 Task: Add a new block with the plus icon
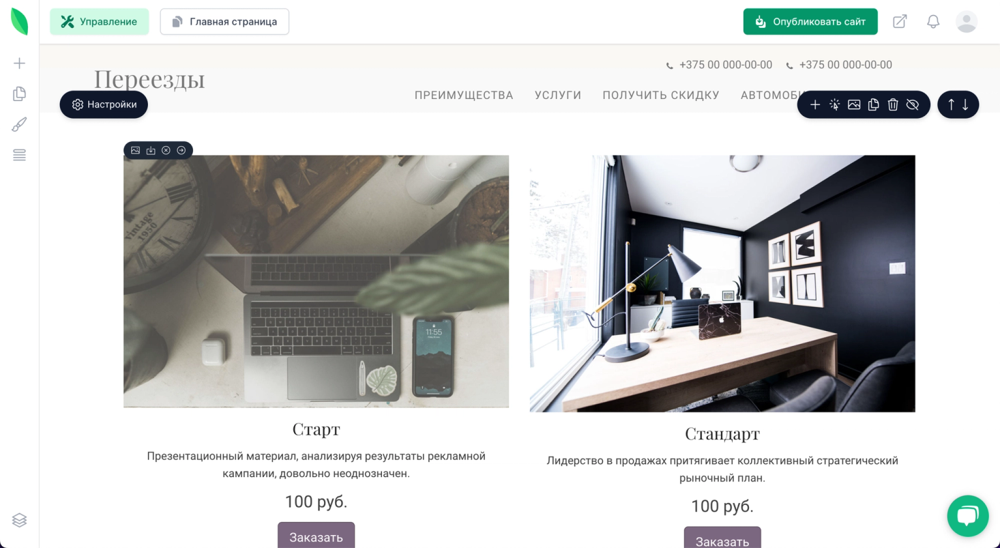pyautogui.click(x=815, y=104)
